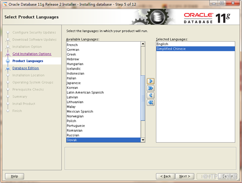
Task: Click the Install Product step
Action: click(x=24, y=104)
